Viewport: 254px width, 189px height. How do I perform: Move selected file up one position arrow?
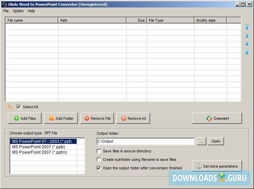[247, 35]
